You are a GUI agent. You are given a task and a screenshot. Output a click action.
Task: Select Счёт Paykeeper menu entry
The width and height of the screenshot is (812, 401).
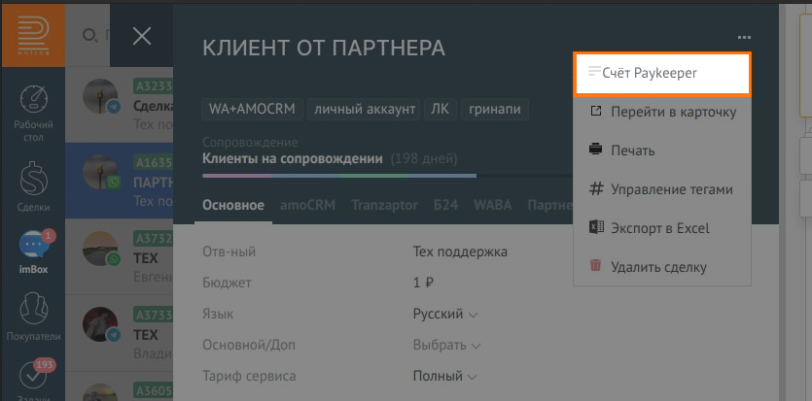(x=662, y=74)
